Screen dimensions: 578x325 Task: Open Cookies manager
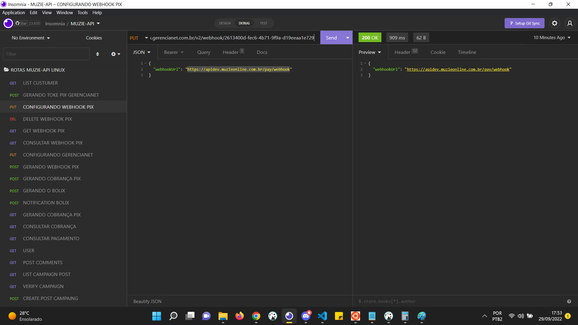pyautogui.click(x=94, y=38)
